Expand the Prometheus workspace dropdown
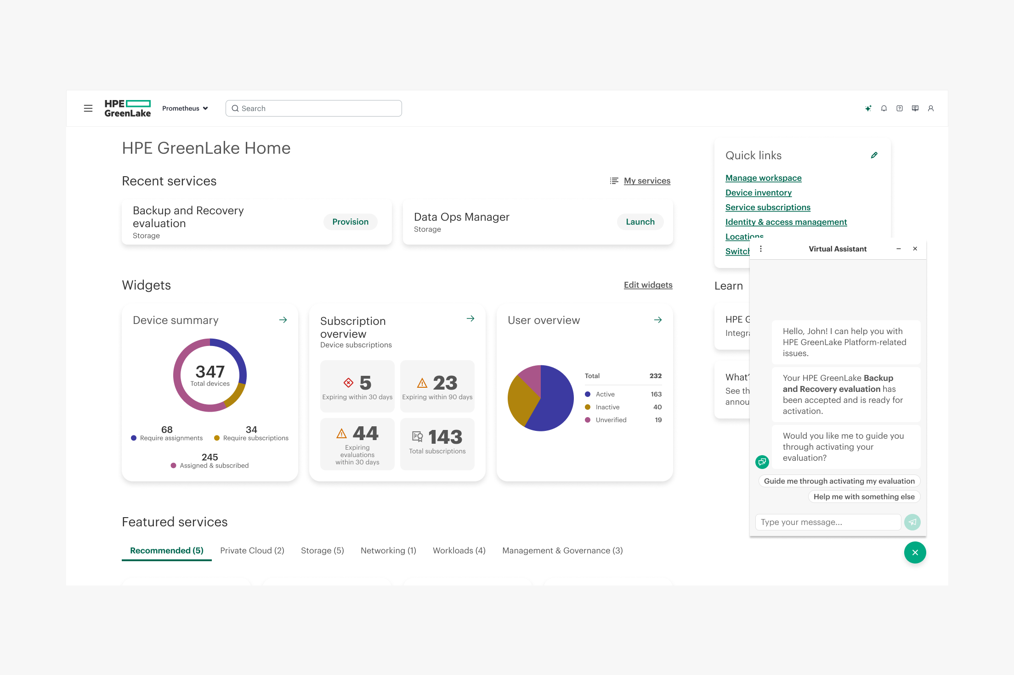 185,108
